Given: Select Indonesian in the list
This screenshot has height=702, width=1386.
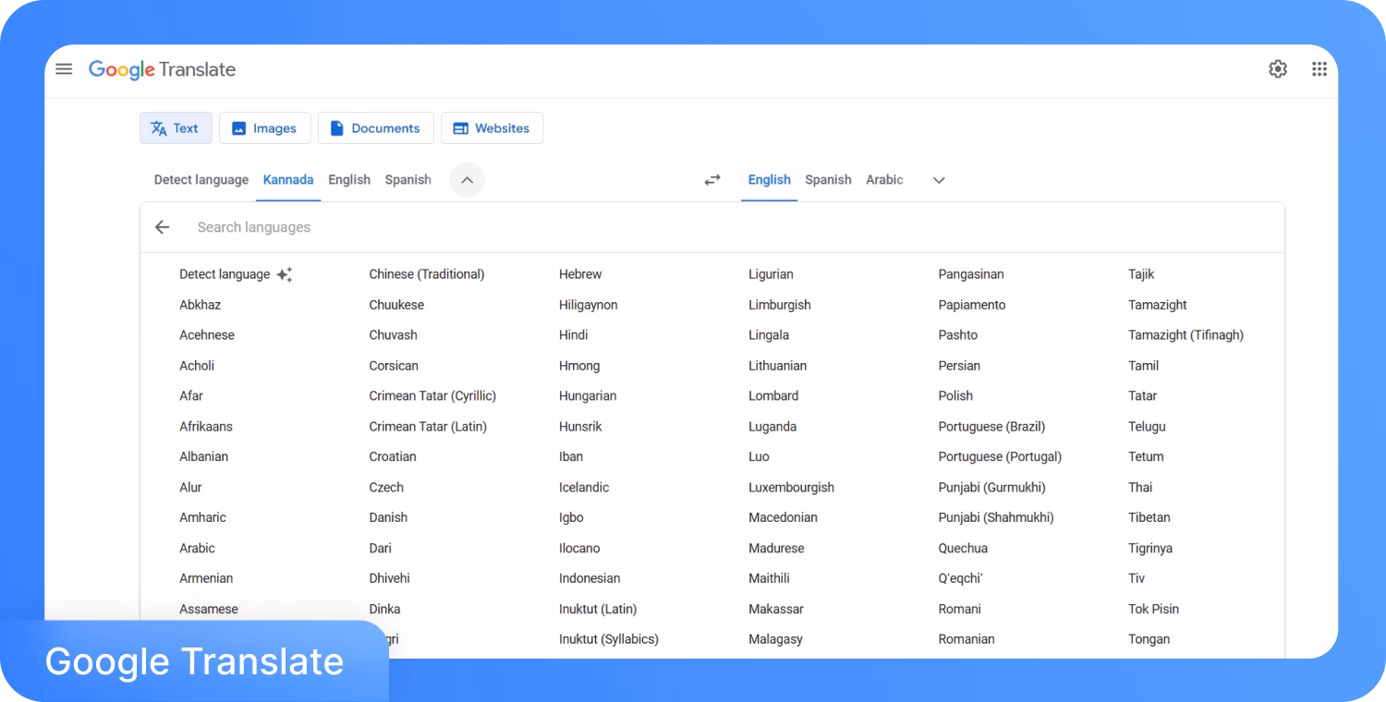Looking at the screenshot, I should pos(590,578).
